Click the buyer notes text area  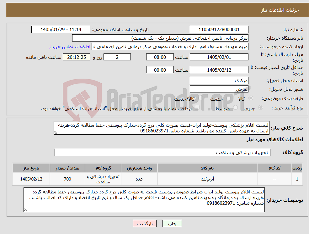pos(144,200)
